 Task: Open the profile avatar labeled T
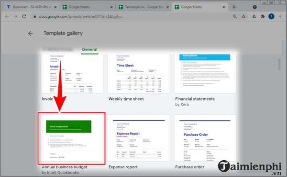[x=271, y=16]
